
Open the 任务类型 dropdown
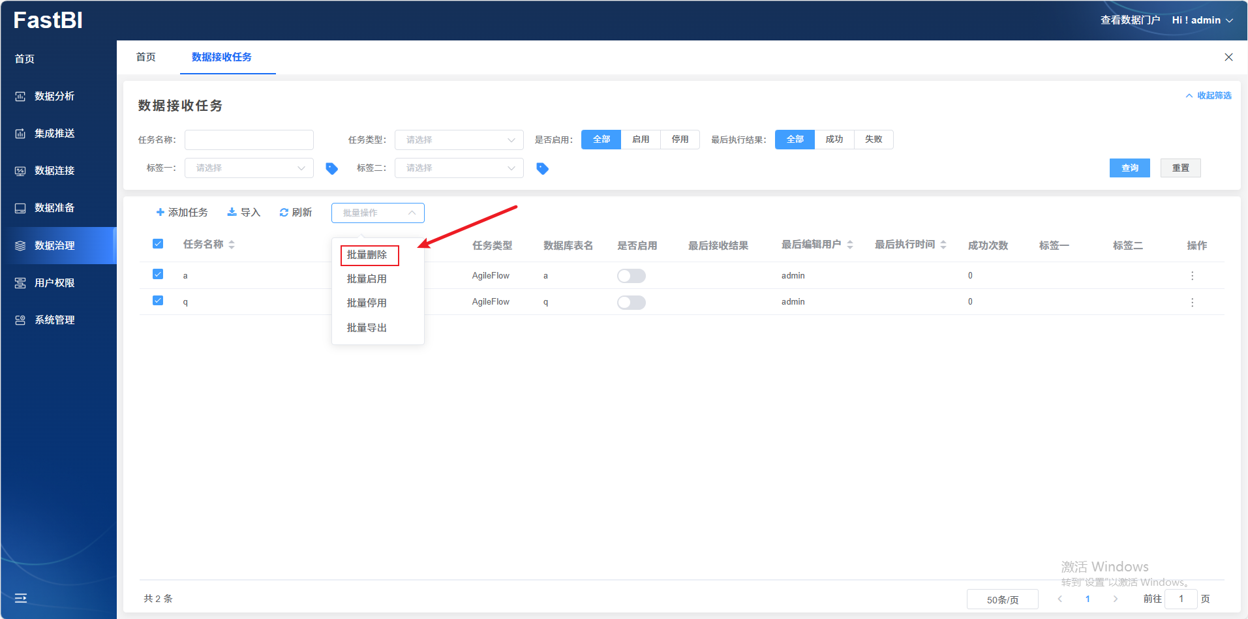pyautogui.click(x=459, y=140)
